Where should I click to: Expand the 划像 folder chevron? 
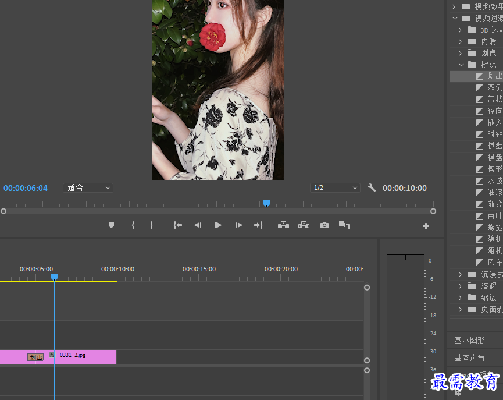click(x=461, y=53)
